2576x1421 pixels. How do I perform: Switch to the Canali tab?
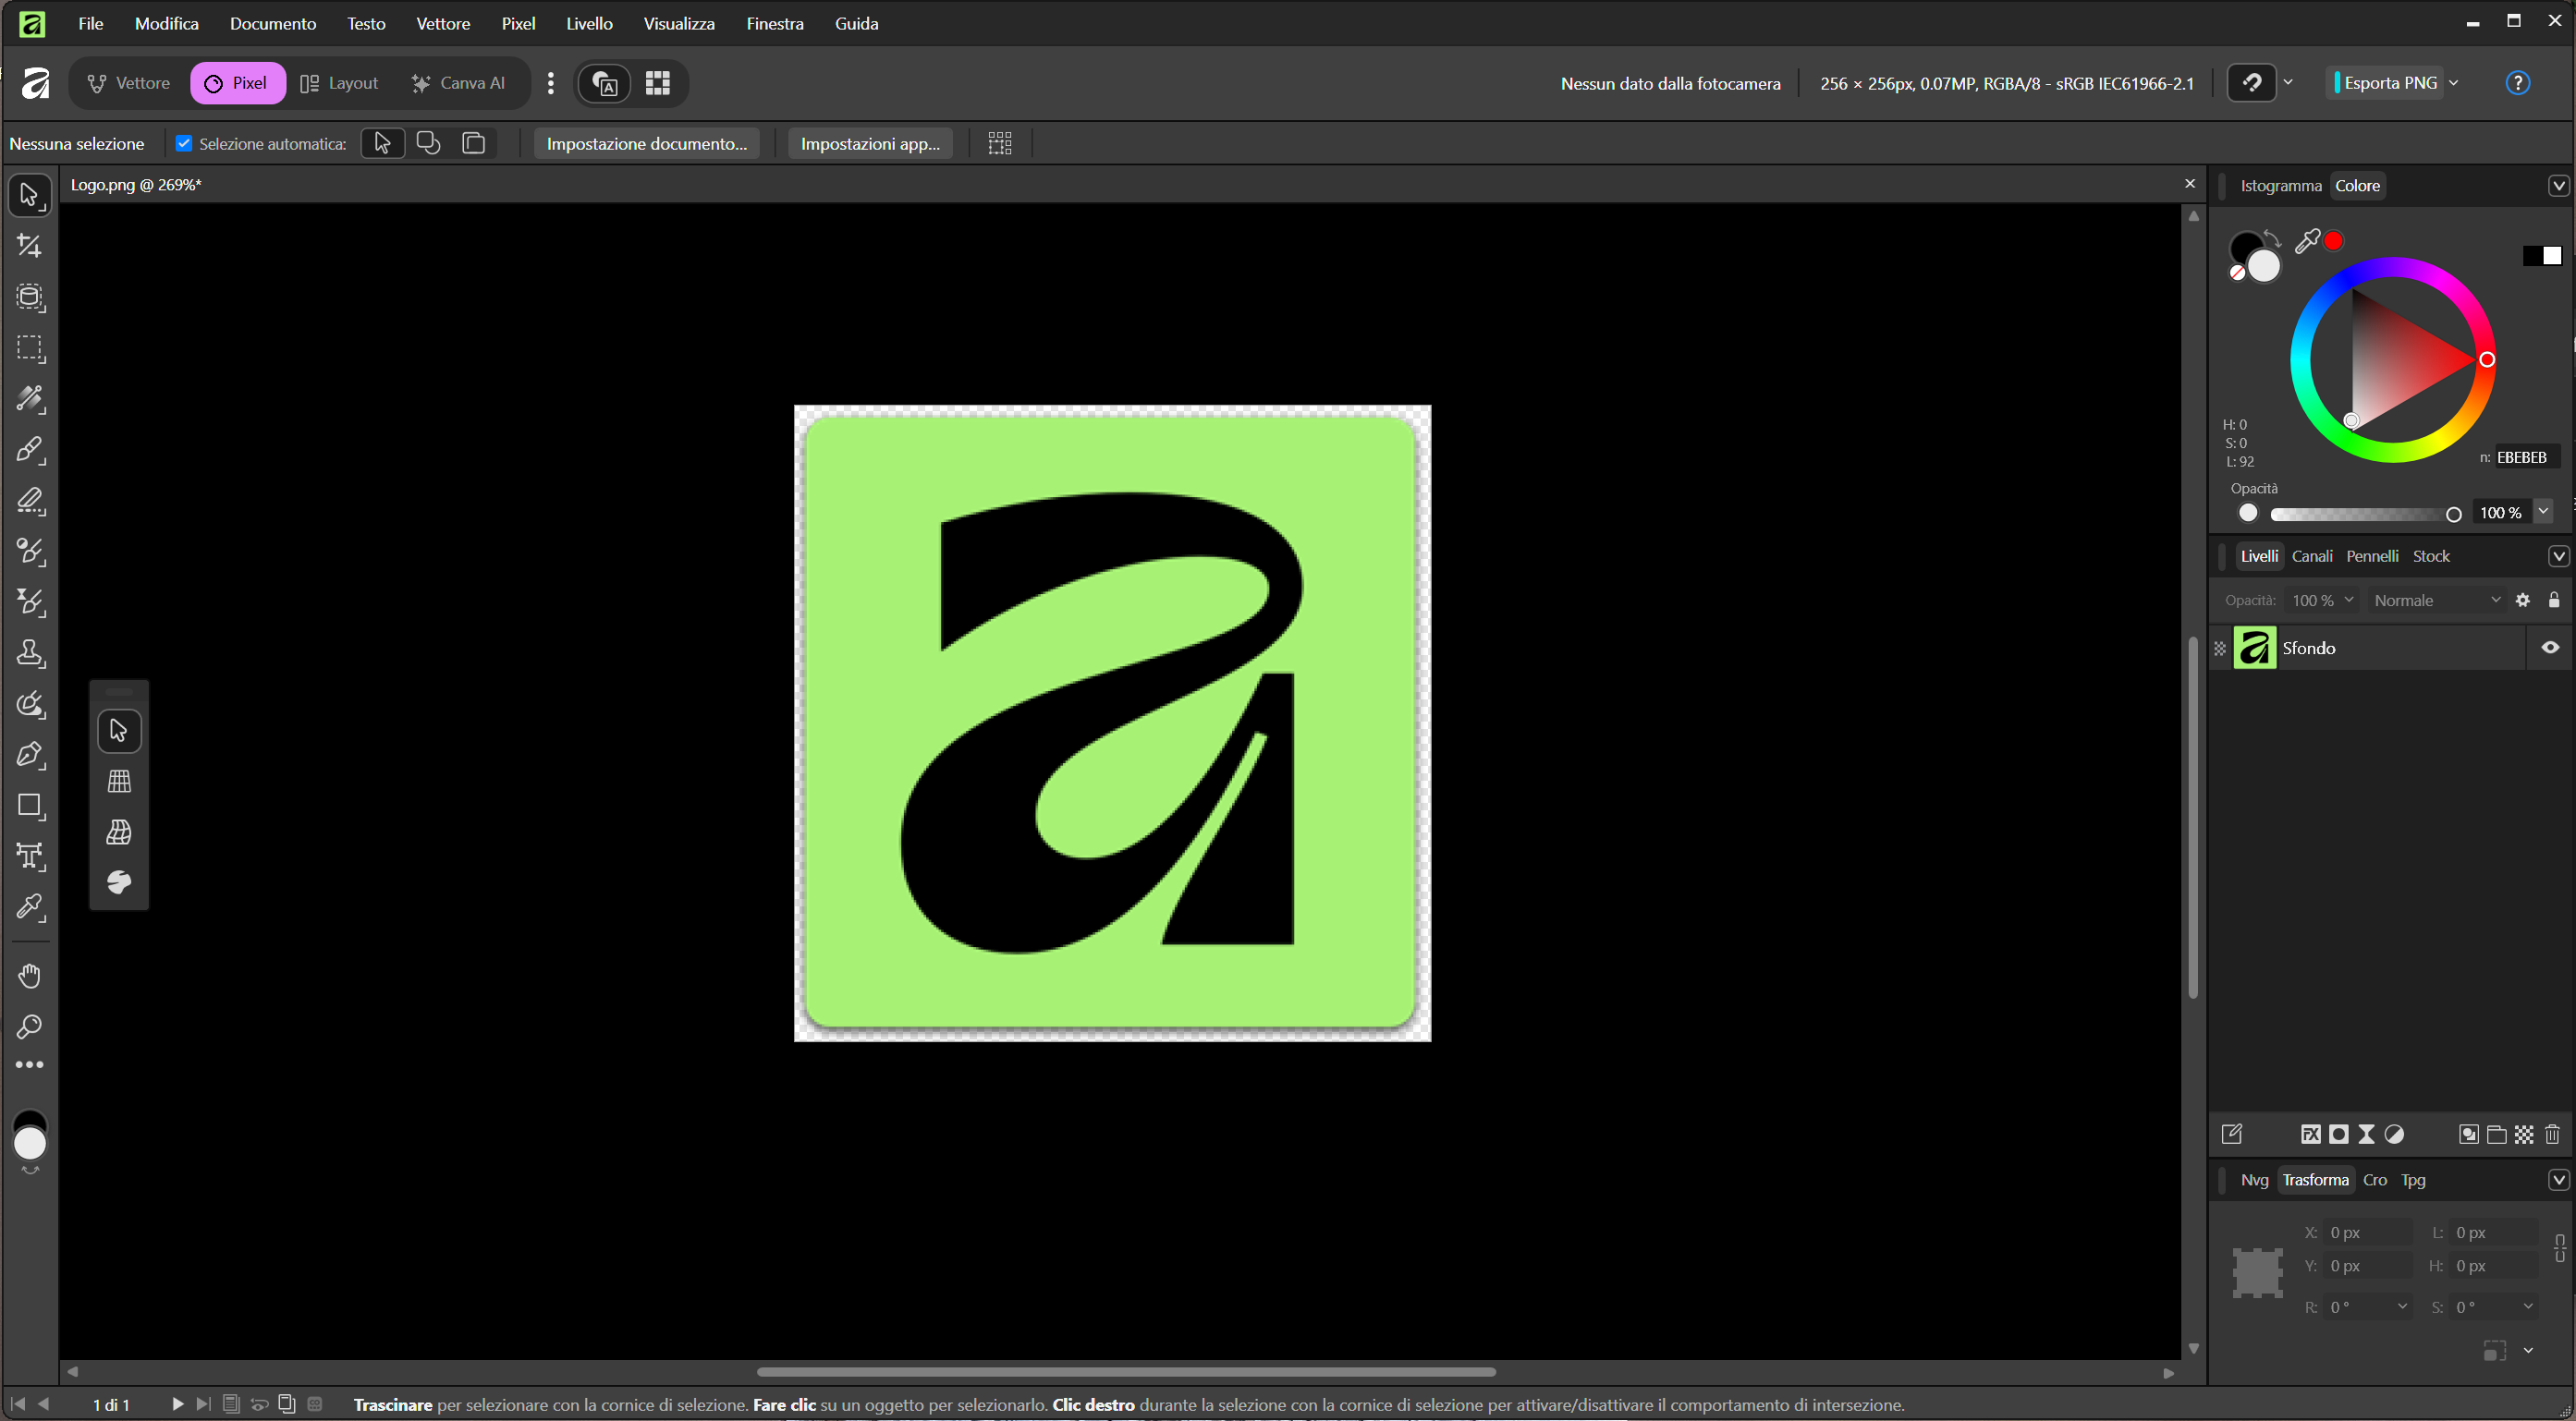click(2312, 556)
